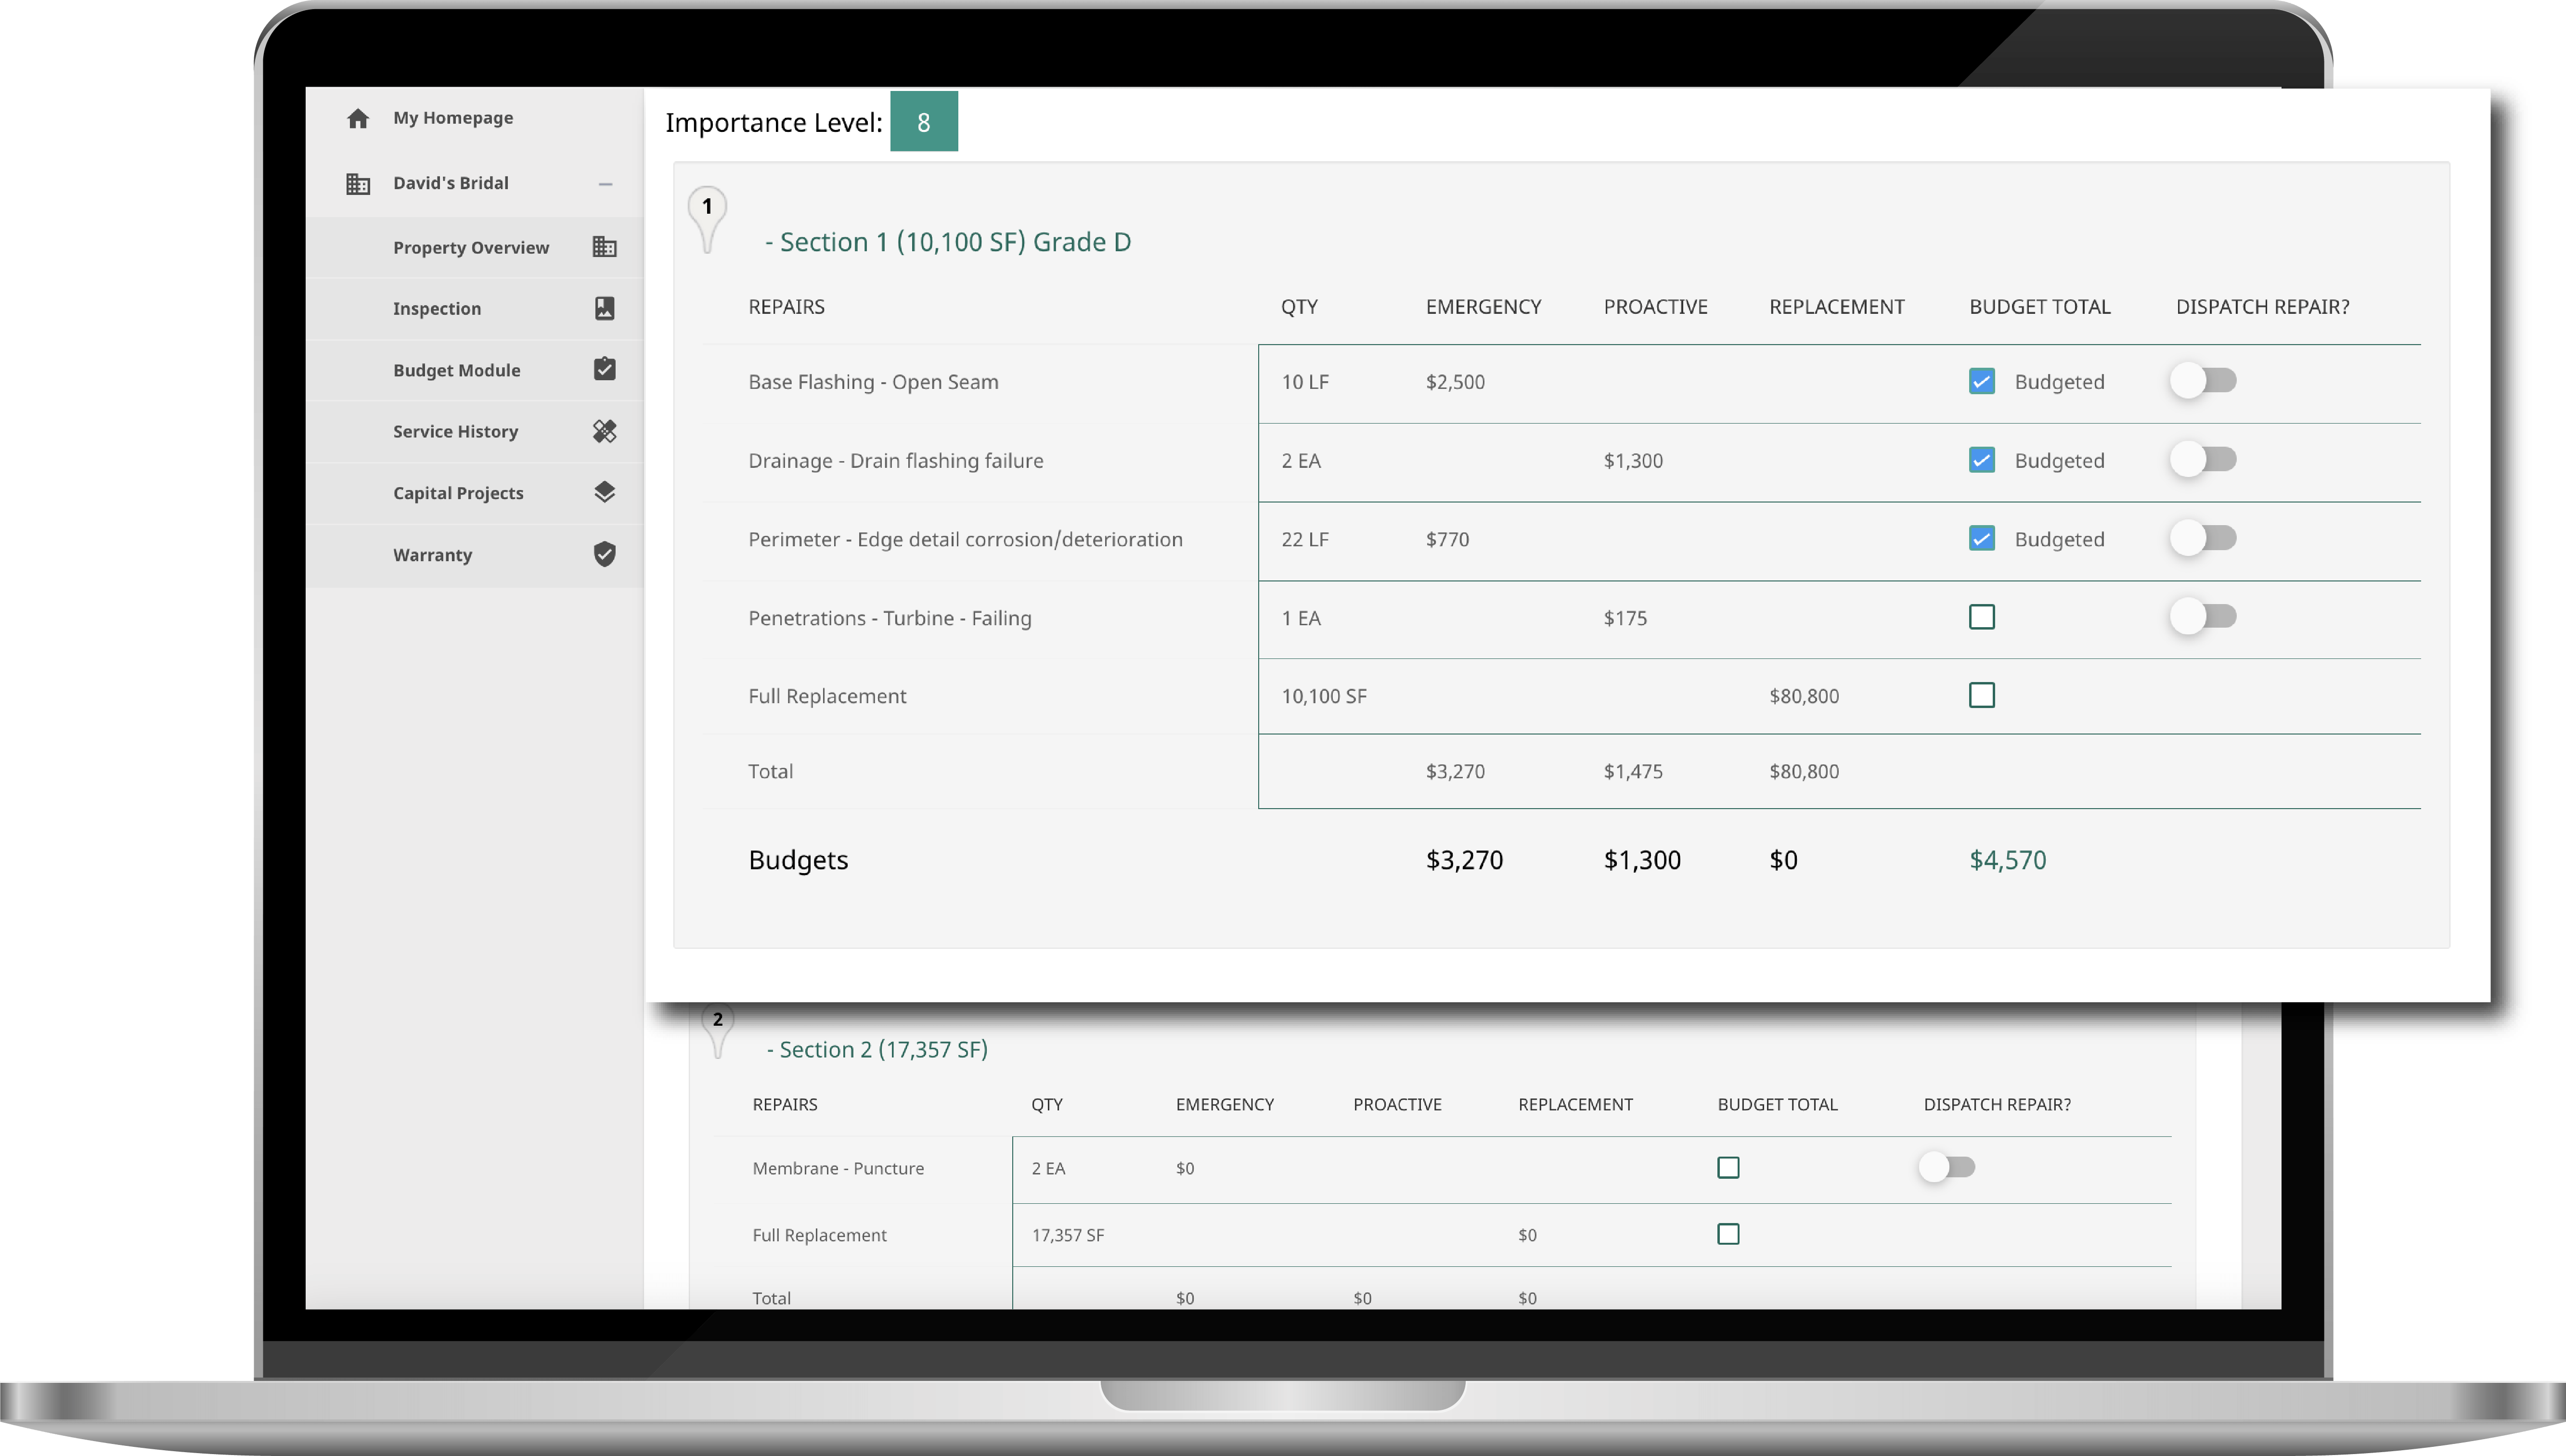The image size is (2566, 1456).
Task: Uncheck Budgeted for Base Flashing - Open Seam
Action: [x=1981, y=381]
